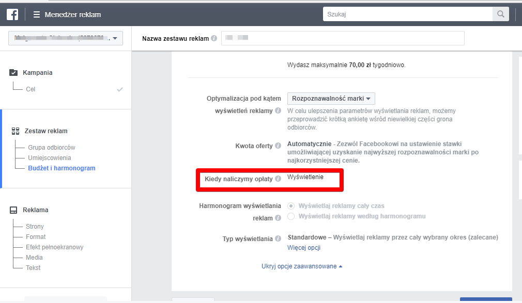This screenshot has height=303, width=522.
Task: Click the 70,00 zł weekly spend text
Action: click(360, 65)
